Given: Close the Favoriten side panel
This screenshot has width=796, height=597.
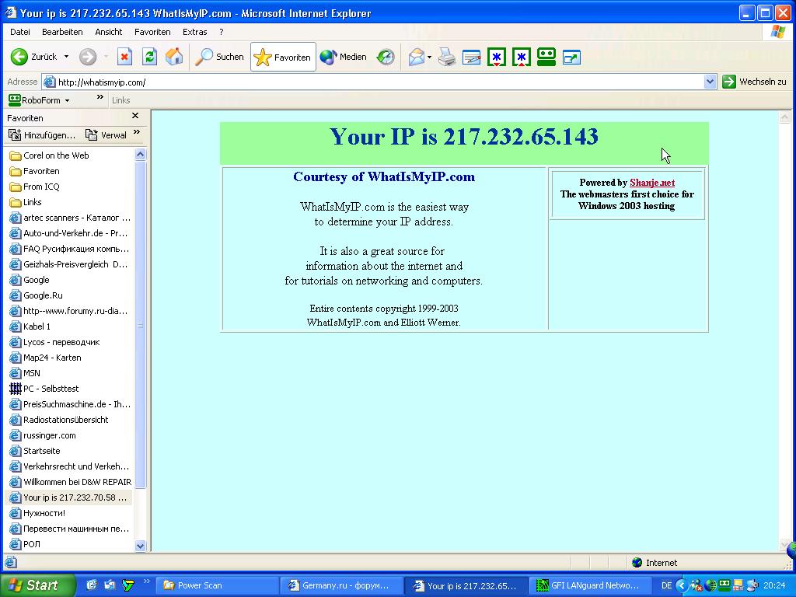Looking at the screenshot, I should pyautogui.click(x=135, y=116).
